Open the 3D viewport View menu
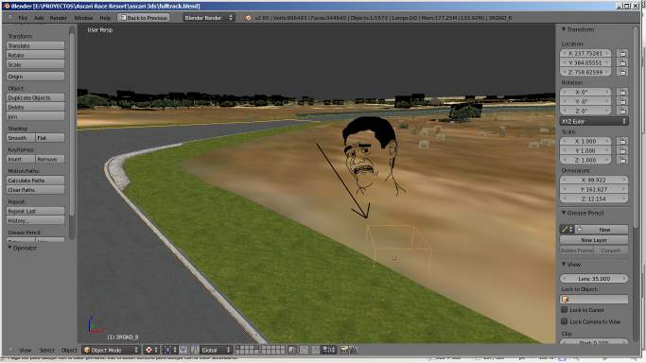646x363 pixels. (x=26, y=351)
